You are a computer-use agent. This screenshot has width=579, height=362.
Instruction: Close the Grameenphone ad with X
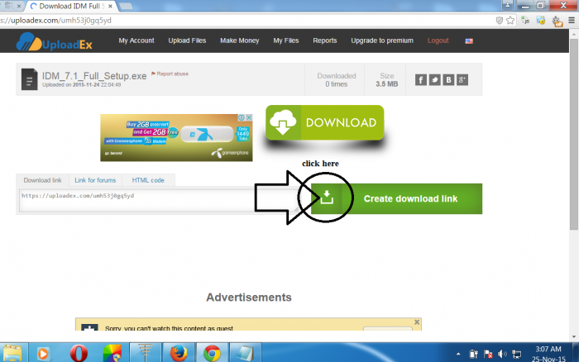pyautogui.click(x=249, y=117)
